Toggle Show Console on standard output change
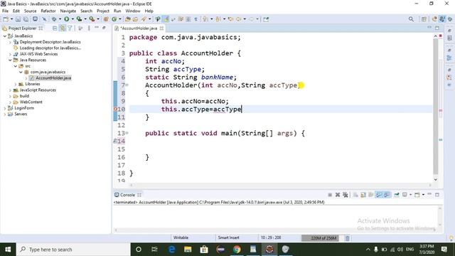Viewport: 455px width, 256px height. click(x=379, y=195)
